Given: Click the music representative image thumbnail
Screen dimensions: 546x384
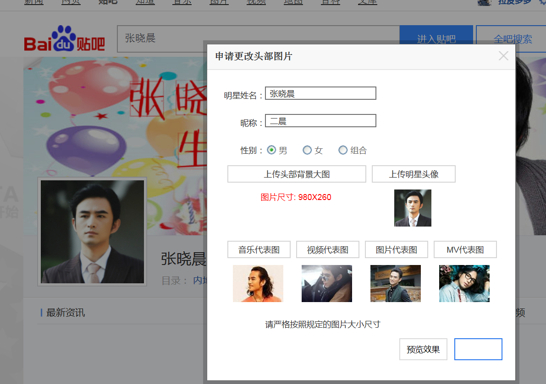Looking at the screenshot, I should pyautogui.click(x=258, y=284).
